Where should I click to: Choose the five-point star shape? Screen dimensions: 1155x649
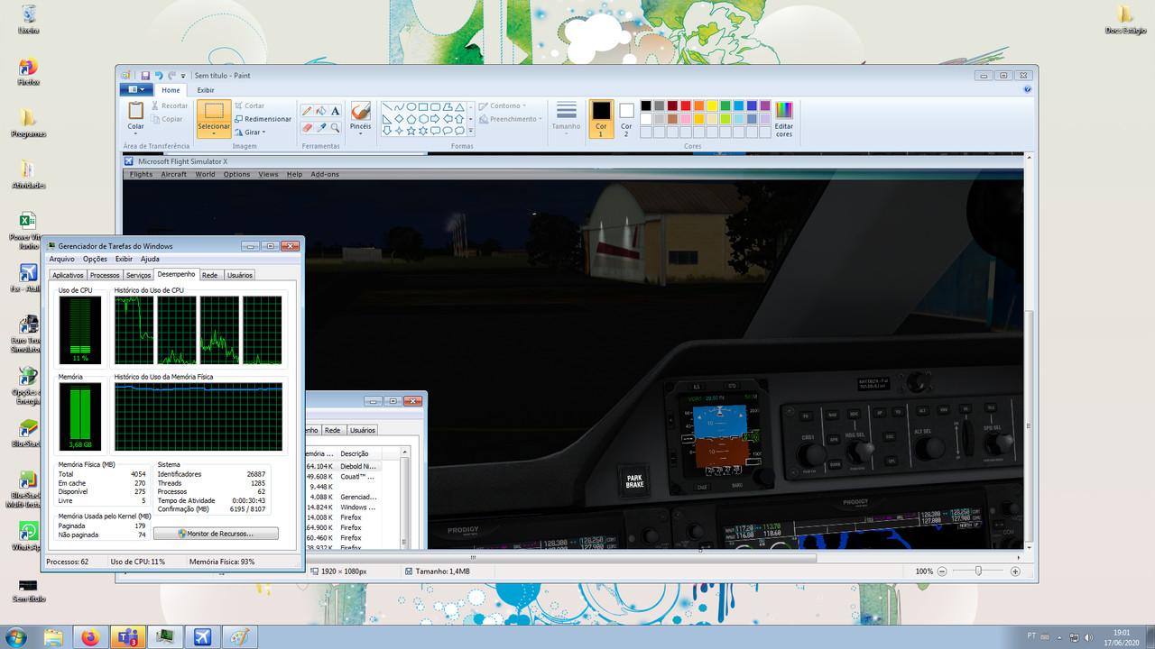coord(411,131)
